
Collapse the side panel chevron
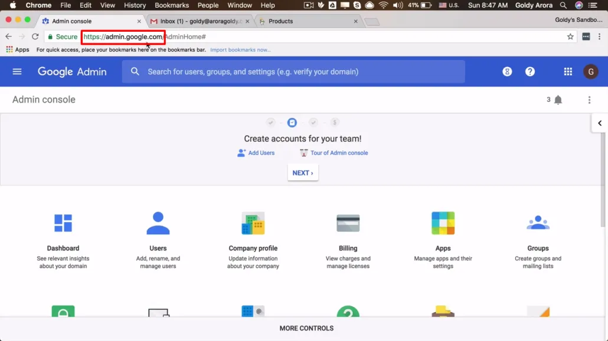(600, 123)
